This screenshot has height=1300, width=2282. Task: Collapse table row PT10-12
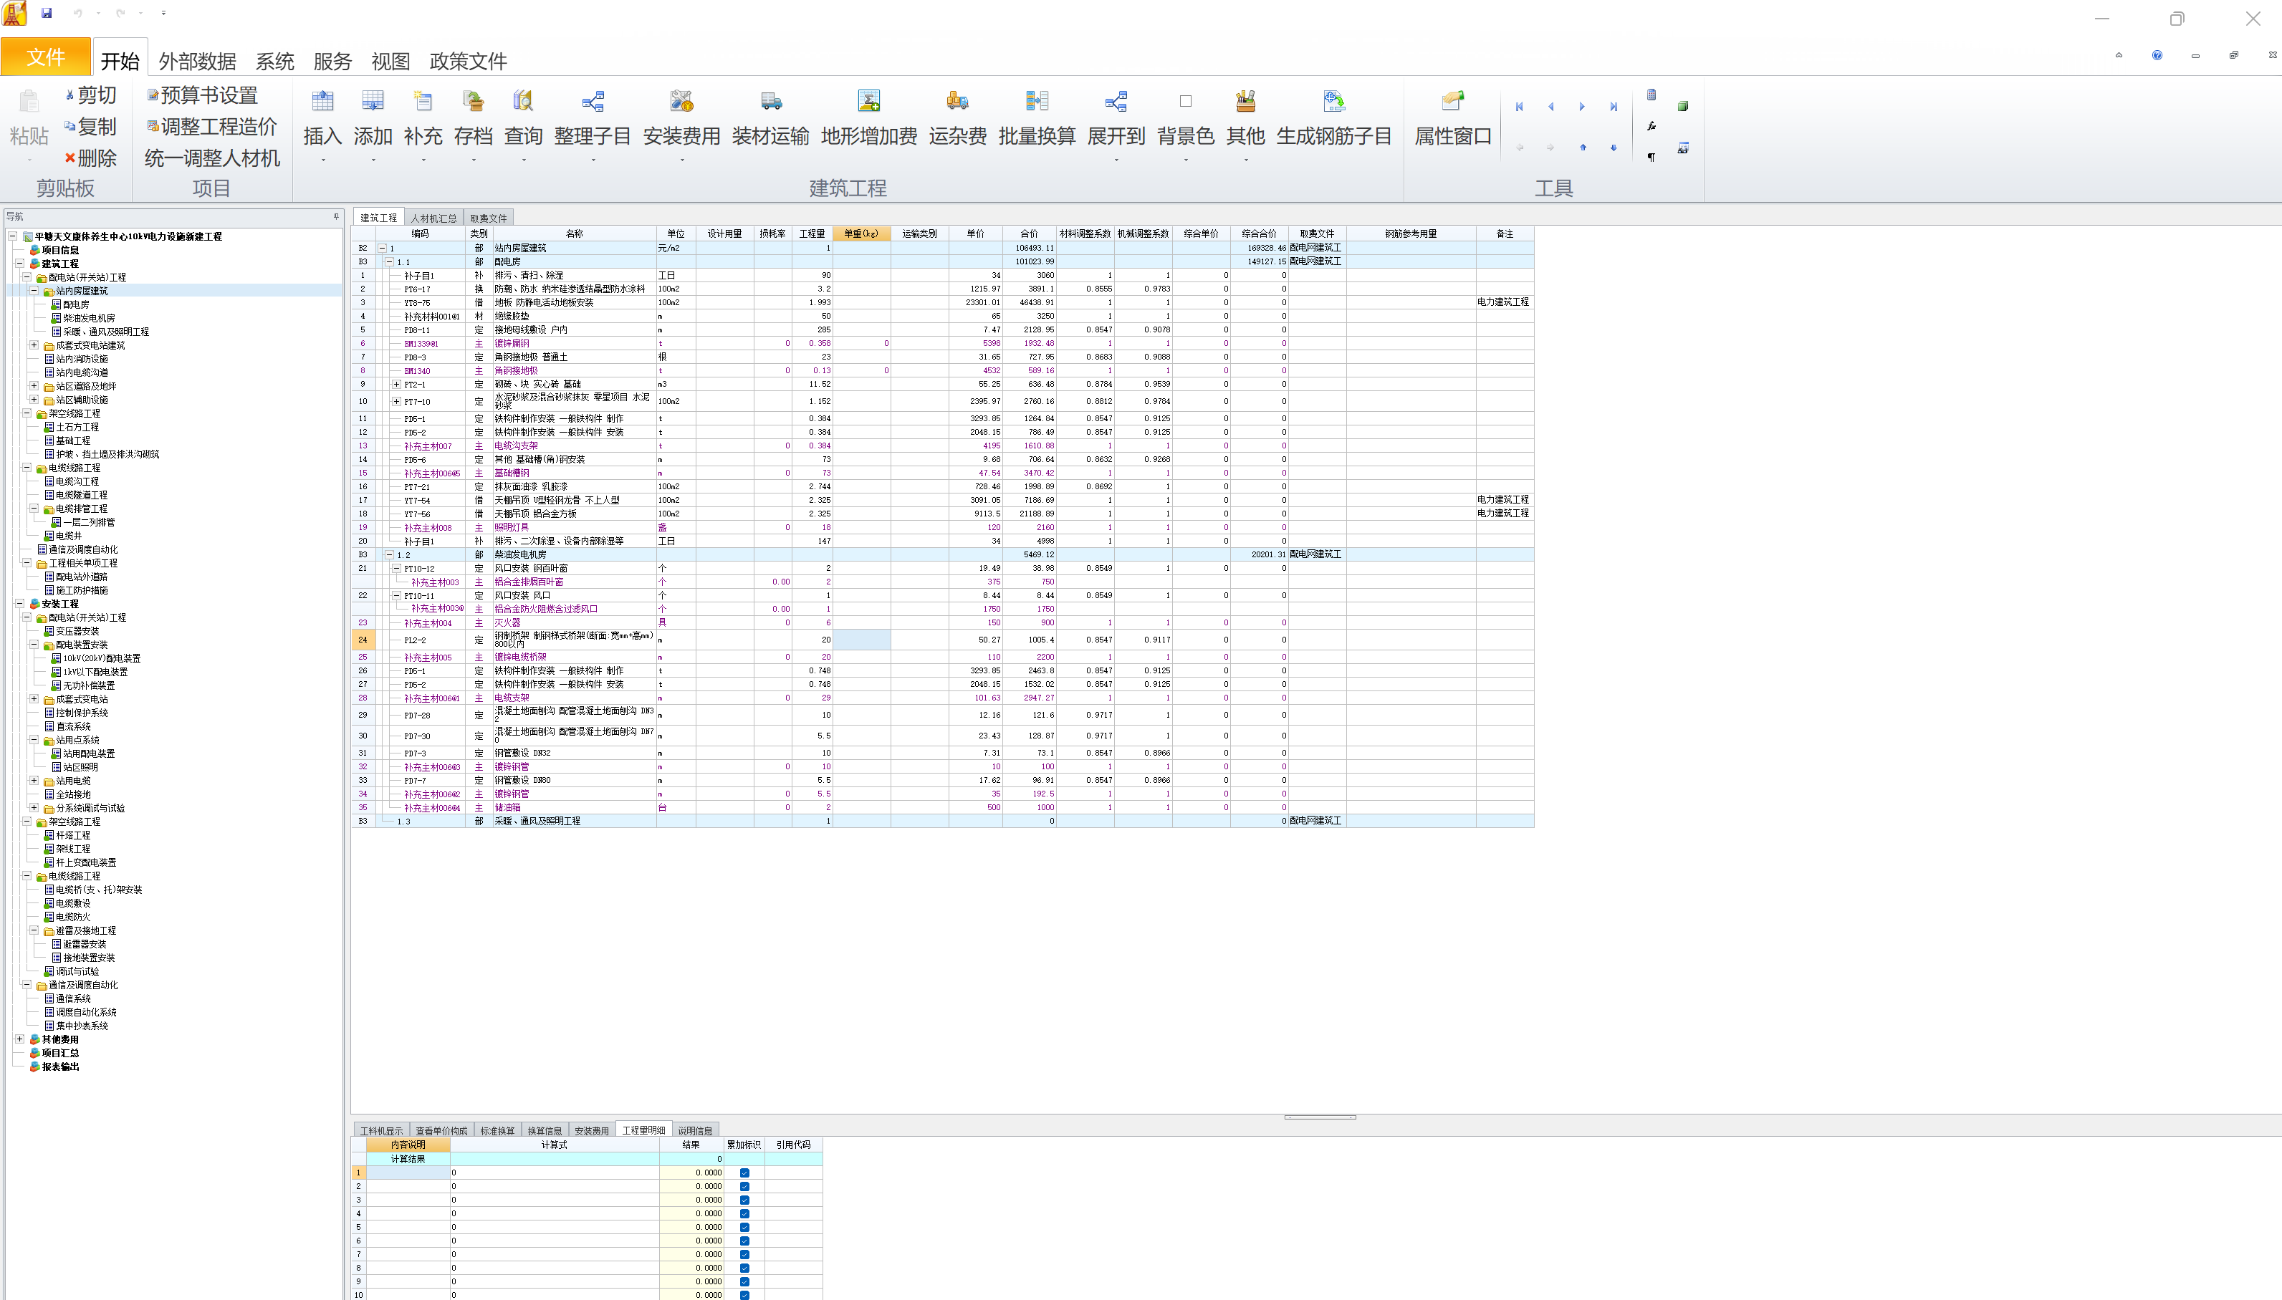[x=396, y=568]
